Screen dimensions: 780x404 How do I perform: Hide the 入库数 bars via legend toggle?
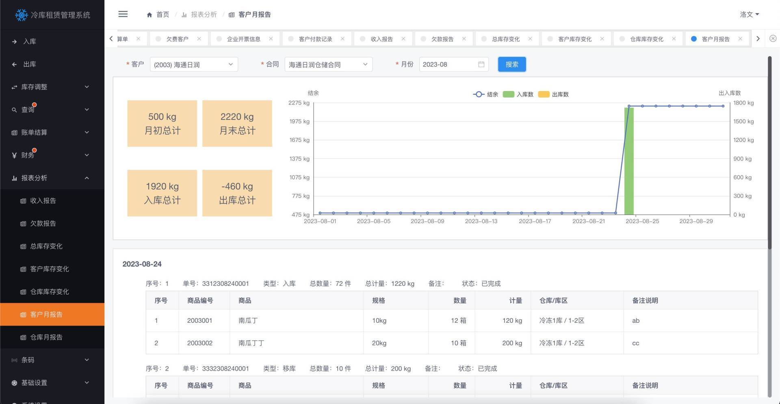[x=518, y=94]
